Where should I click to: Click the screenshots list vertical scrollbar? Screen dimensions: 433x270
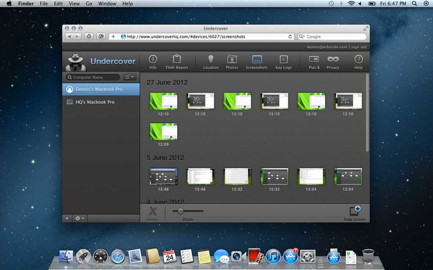point(367,112)
